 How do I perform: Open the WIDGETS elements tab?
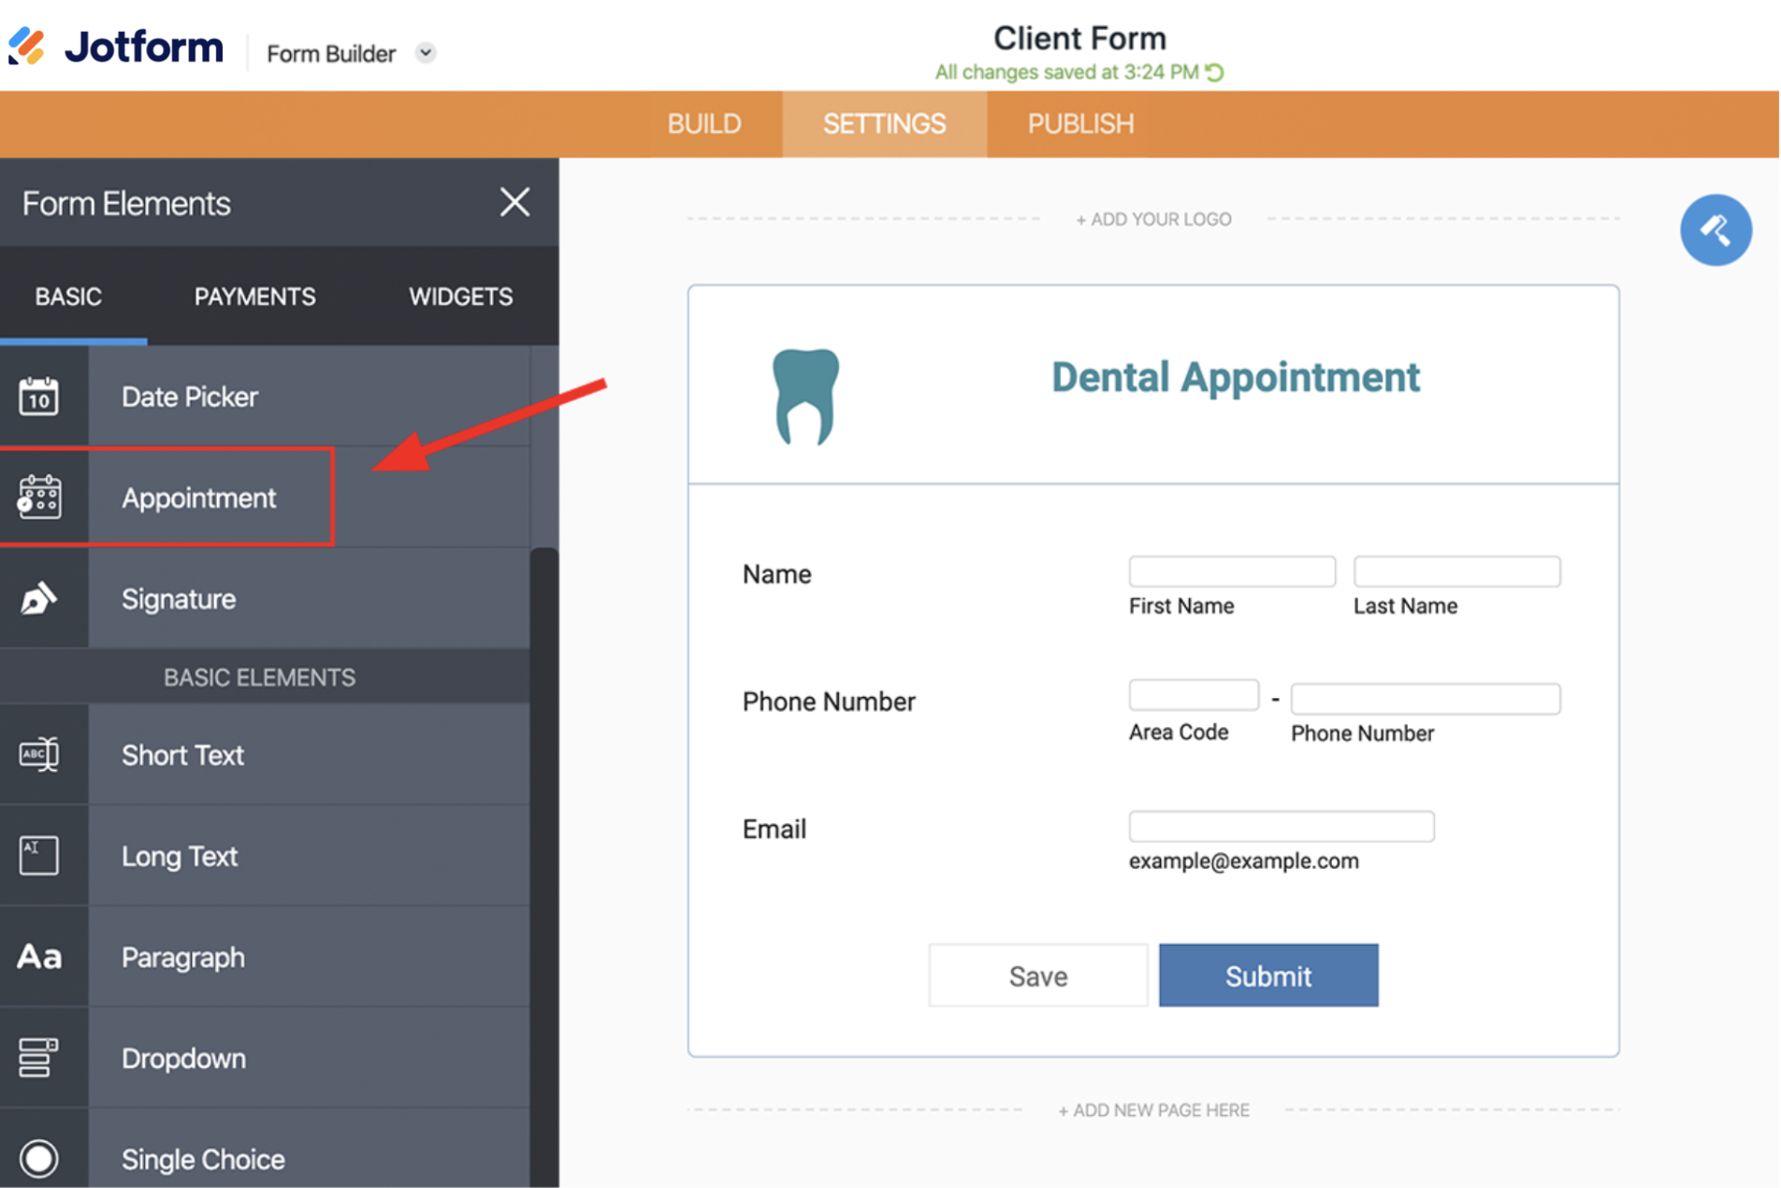(460, 297)
